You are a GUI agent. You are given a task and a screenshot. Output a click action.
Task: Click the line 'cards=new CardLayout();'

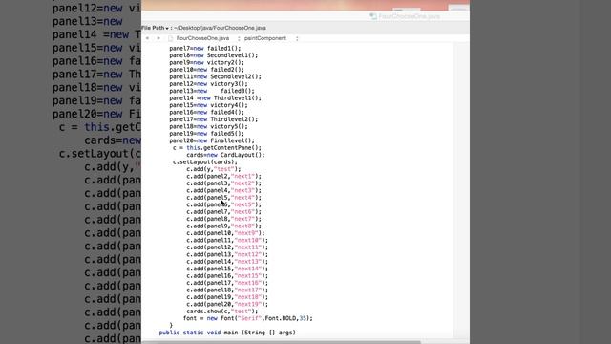pyautogui.click(x=225, y=155)
